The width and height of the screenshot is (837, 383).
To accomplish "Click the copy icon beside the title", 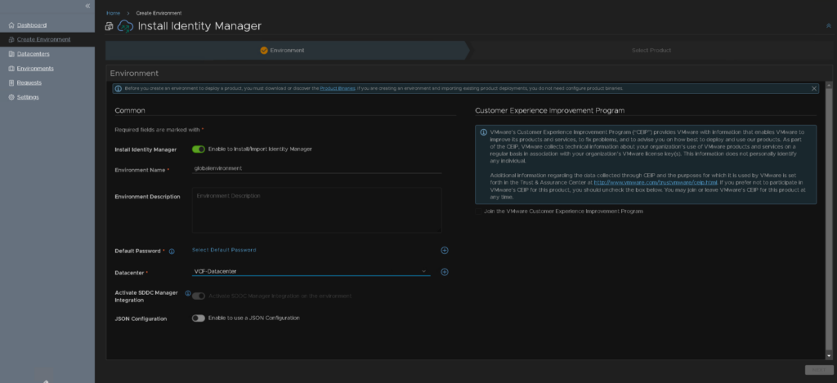I will (109, 26).
